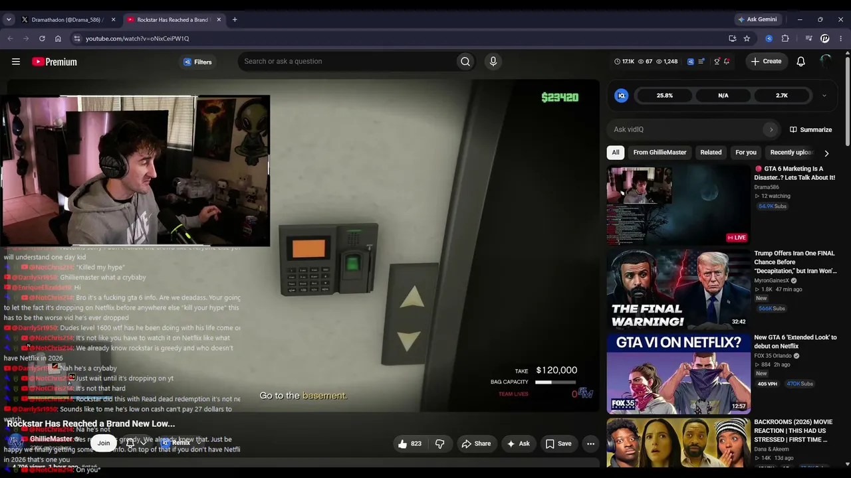
Task: Open the Create menu
Action: point(766,62)
